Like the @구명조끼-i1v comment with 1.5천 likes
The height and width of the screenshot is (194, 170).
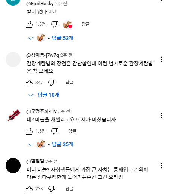29,131
